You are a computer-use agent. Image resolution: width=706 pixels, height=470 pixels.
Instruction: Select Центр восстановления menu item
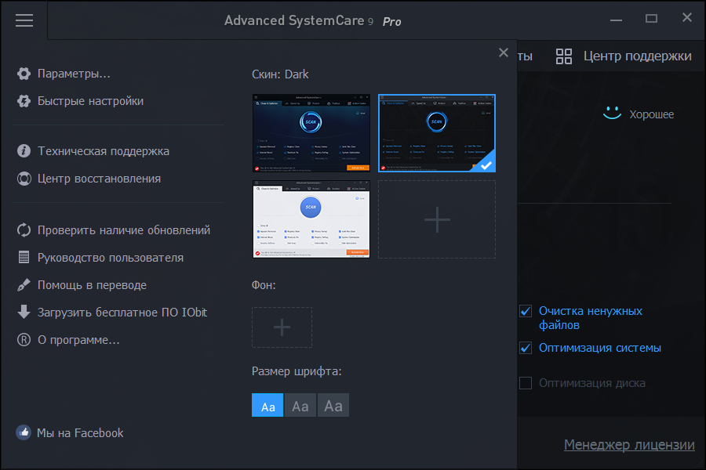99,179
